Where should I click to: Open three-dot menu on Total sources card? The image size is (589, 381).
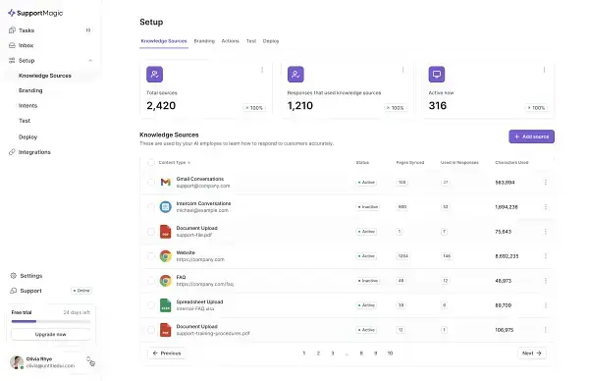262,70
